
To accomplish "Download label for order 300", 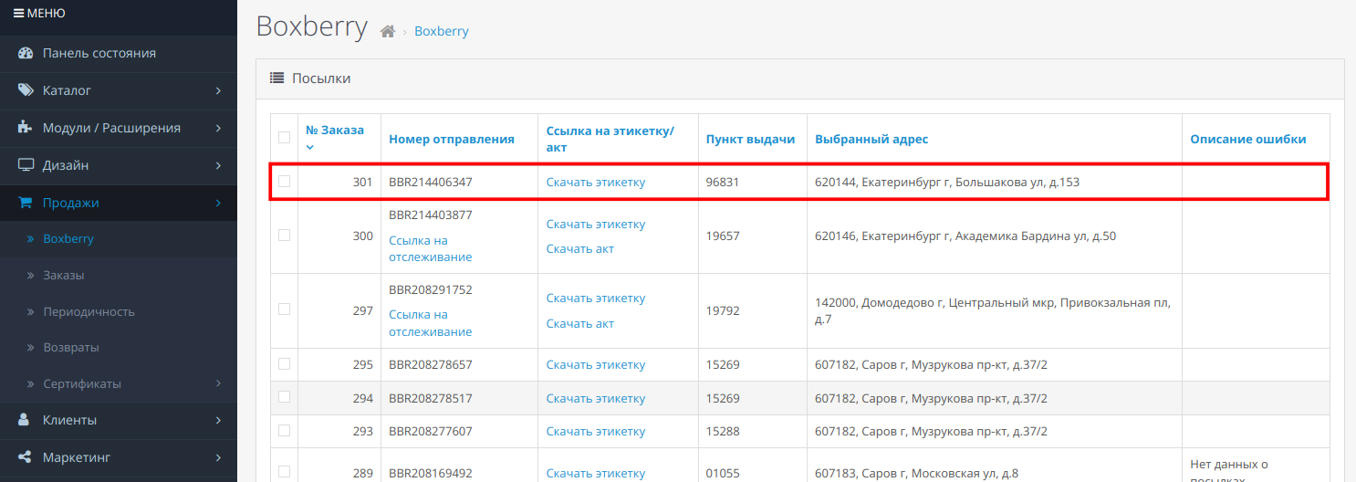I will (596, 224).
